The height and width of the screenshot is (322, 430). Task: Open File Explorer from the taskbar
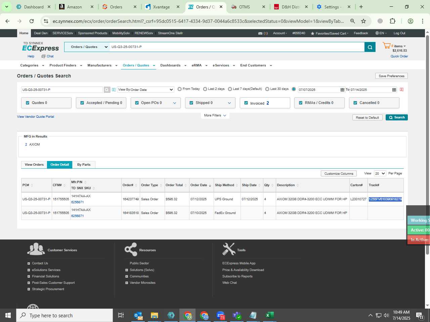154,315
